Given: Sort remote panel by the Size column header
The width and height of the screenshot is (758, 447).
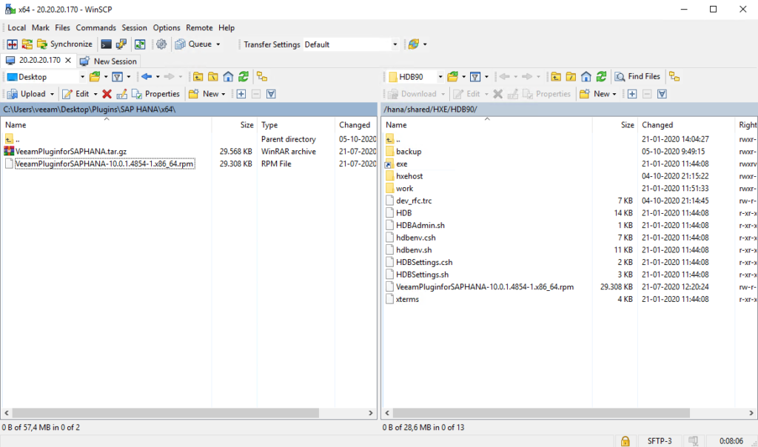Looking at the screenshot, I should (x=615, y=125).
